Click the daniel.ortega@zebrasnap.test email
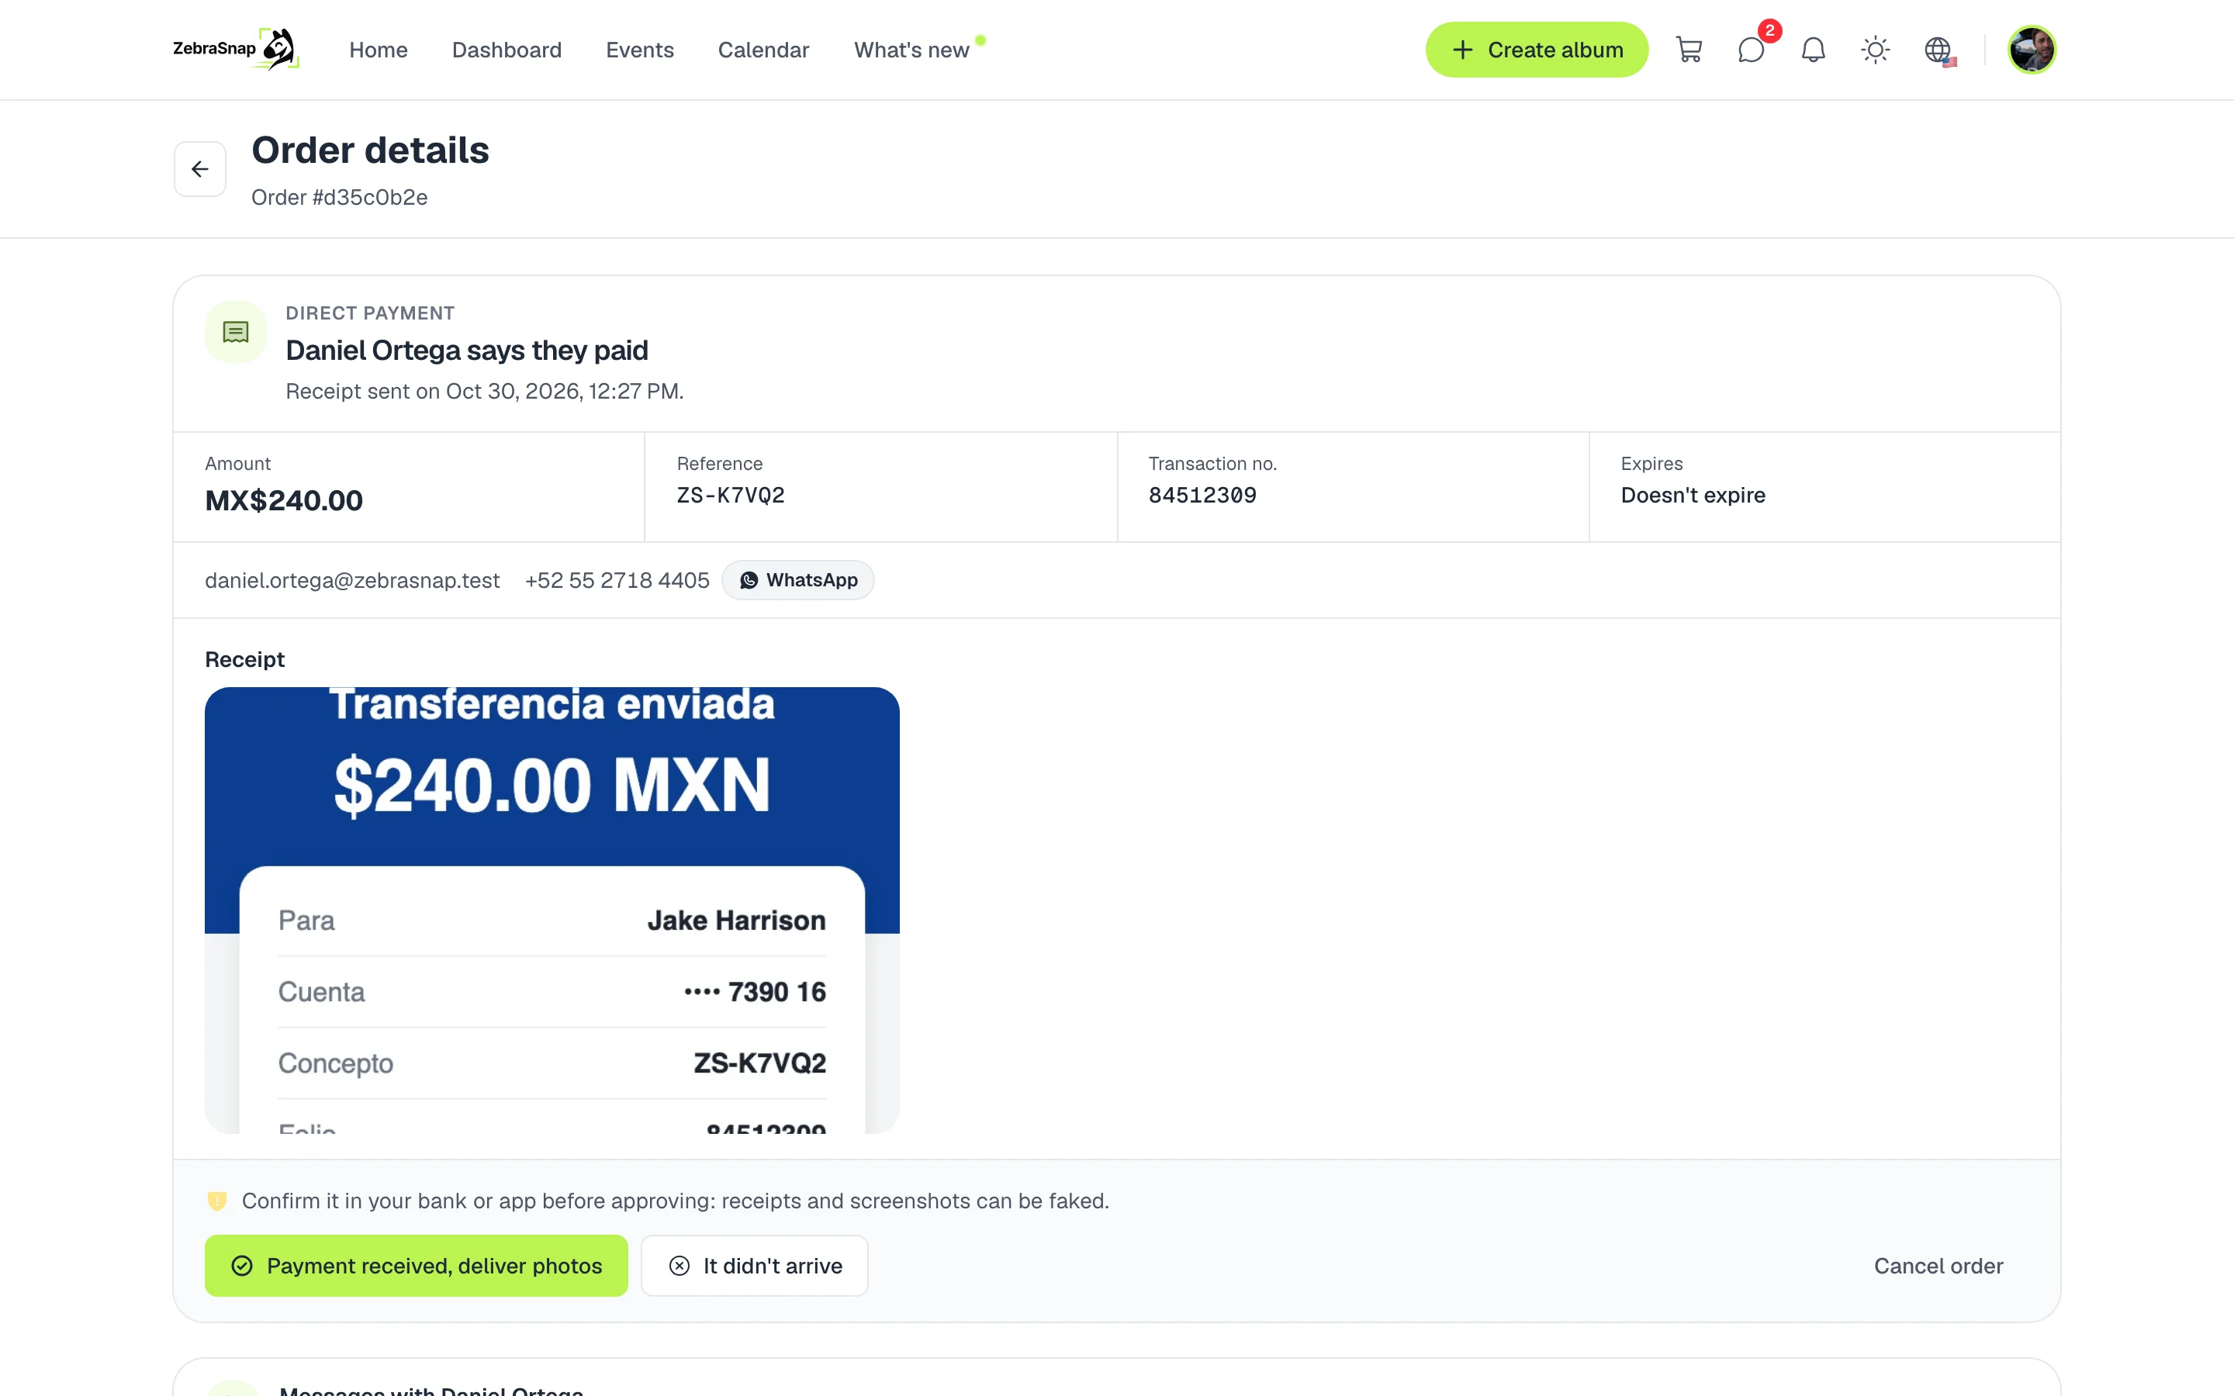The height and width of the screenshot is (1396, 2234). pyautogui.click(x=351, y=580)
